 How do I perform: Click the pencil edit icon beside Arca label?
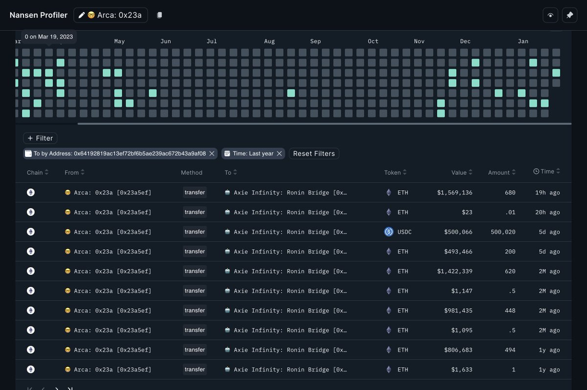(82, 15)
